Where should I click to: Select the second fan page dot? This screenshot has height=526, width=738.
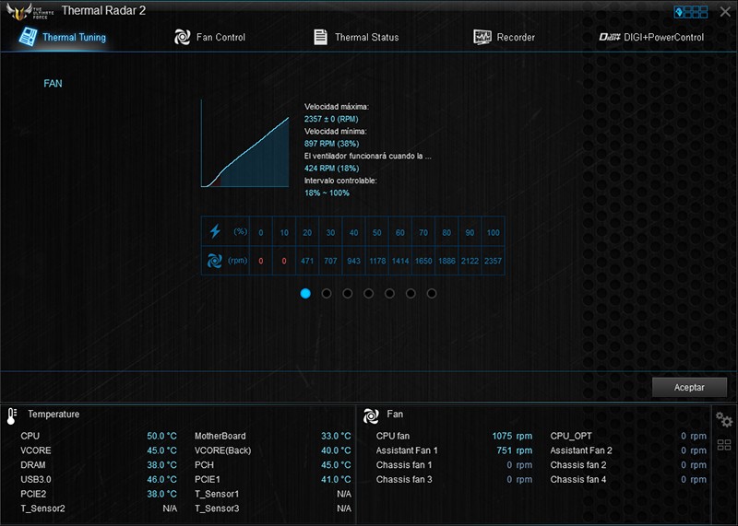click(x=327, y=293)
